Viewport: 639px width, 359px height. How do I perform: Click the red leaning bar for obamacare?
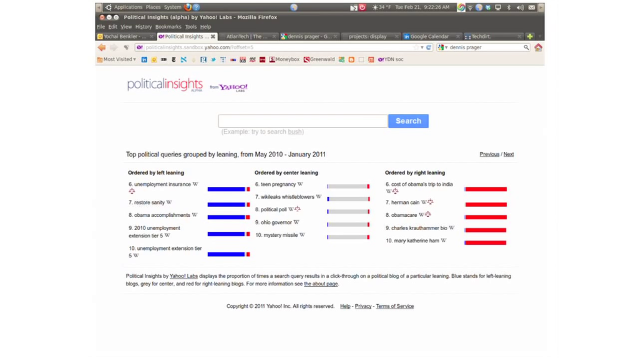(x=485, y=217)
